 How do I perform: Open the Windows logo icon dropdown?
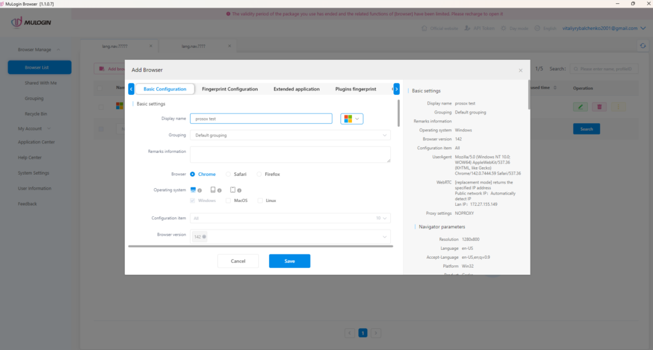coord(352,119)
